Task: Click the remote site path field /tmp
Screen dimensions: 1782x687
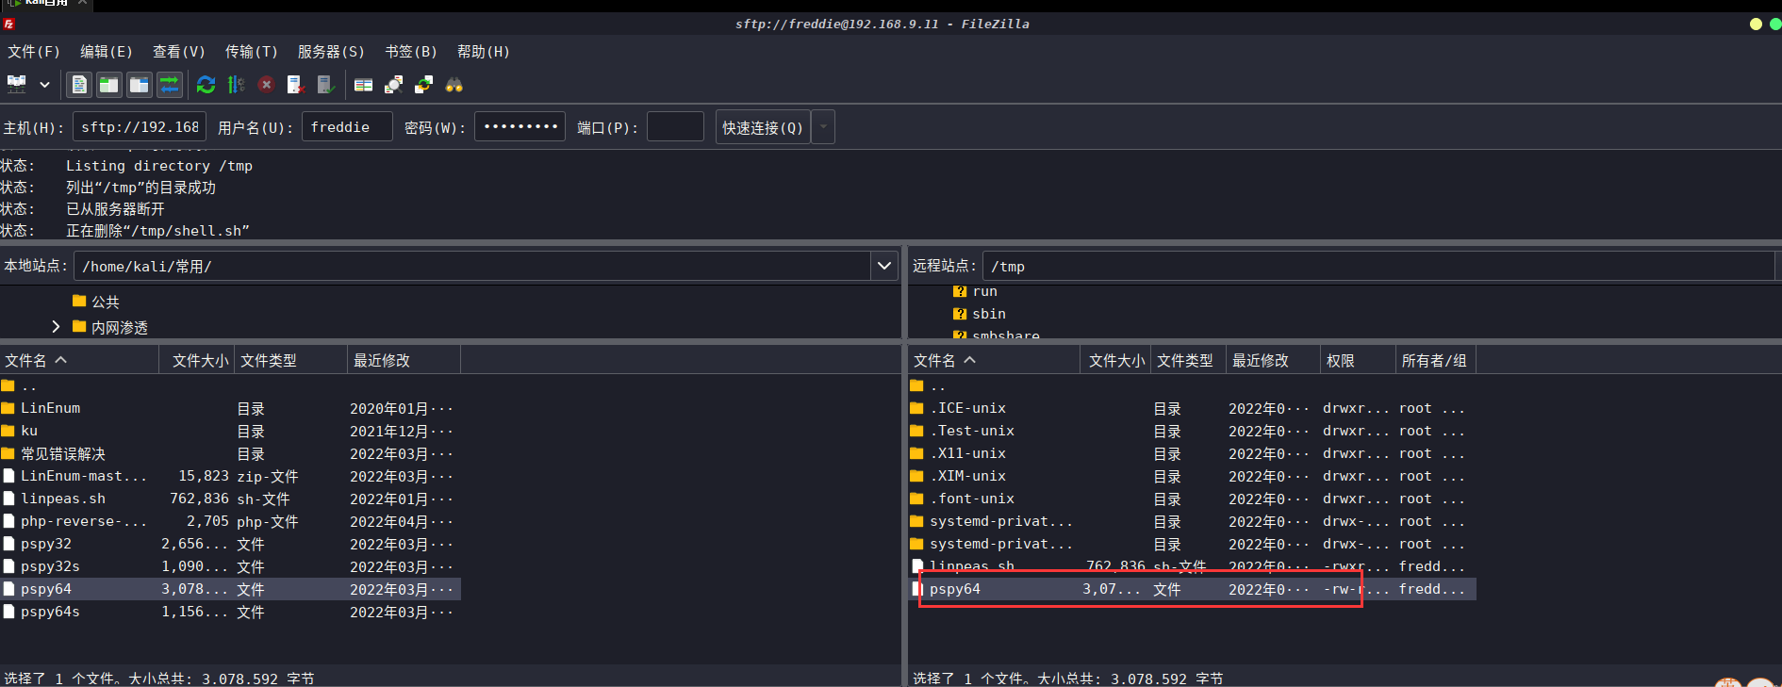Action: click(x=1378, y=266)
